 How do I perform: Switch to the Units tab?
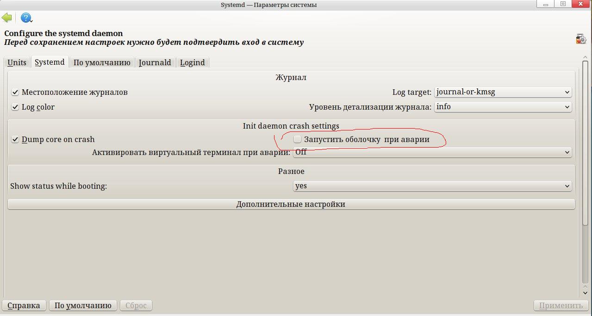(x=17, y=62)
